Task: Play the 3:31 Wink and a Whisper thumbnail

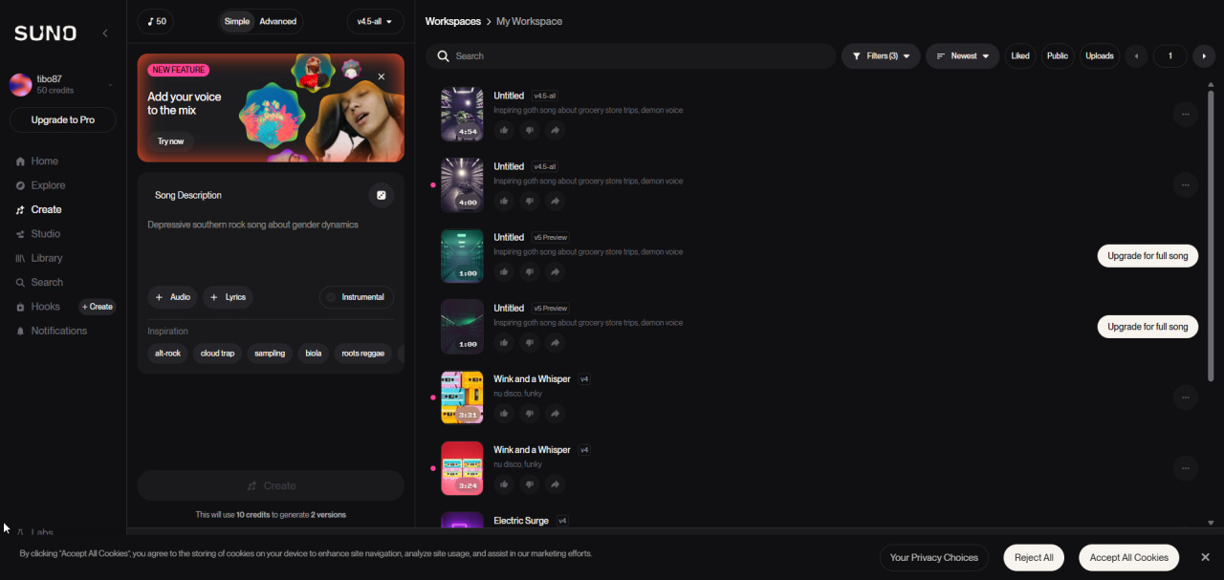Action: pyautogui.click(x=462, y=397)
